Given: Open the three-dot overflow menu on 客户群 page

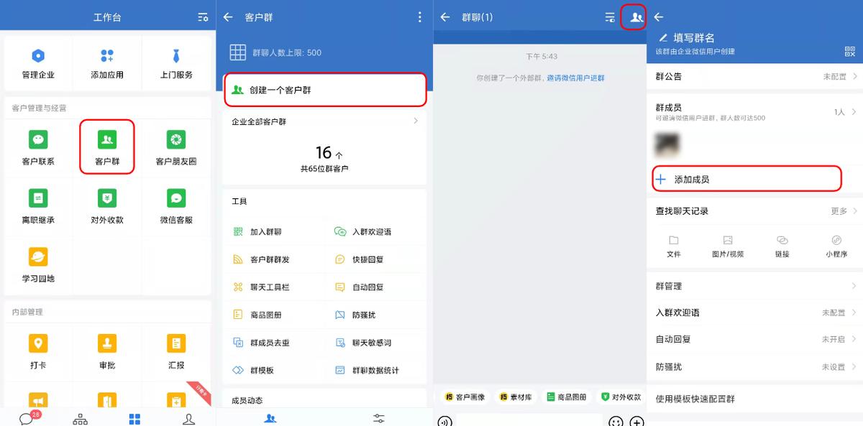Looking at the screenshot, I should click(419, 16).
